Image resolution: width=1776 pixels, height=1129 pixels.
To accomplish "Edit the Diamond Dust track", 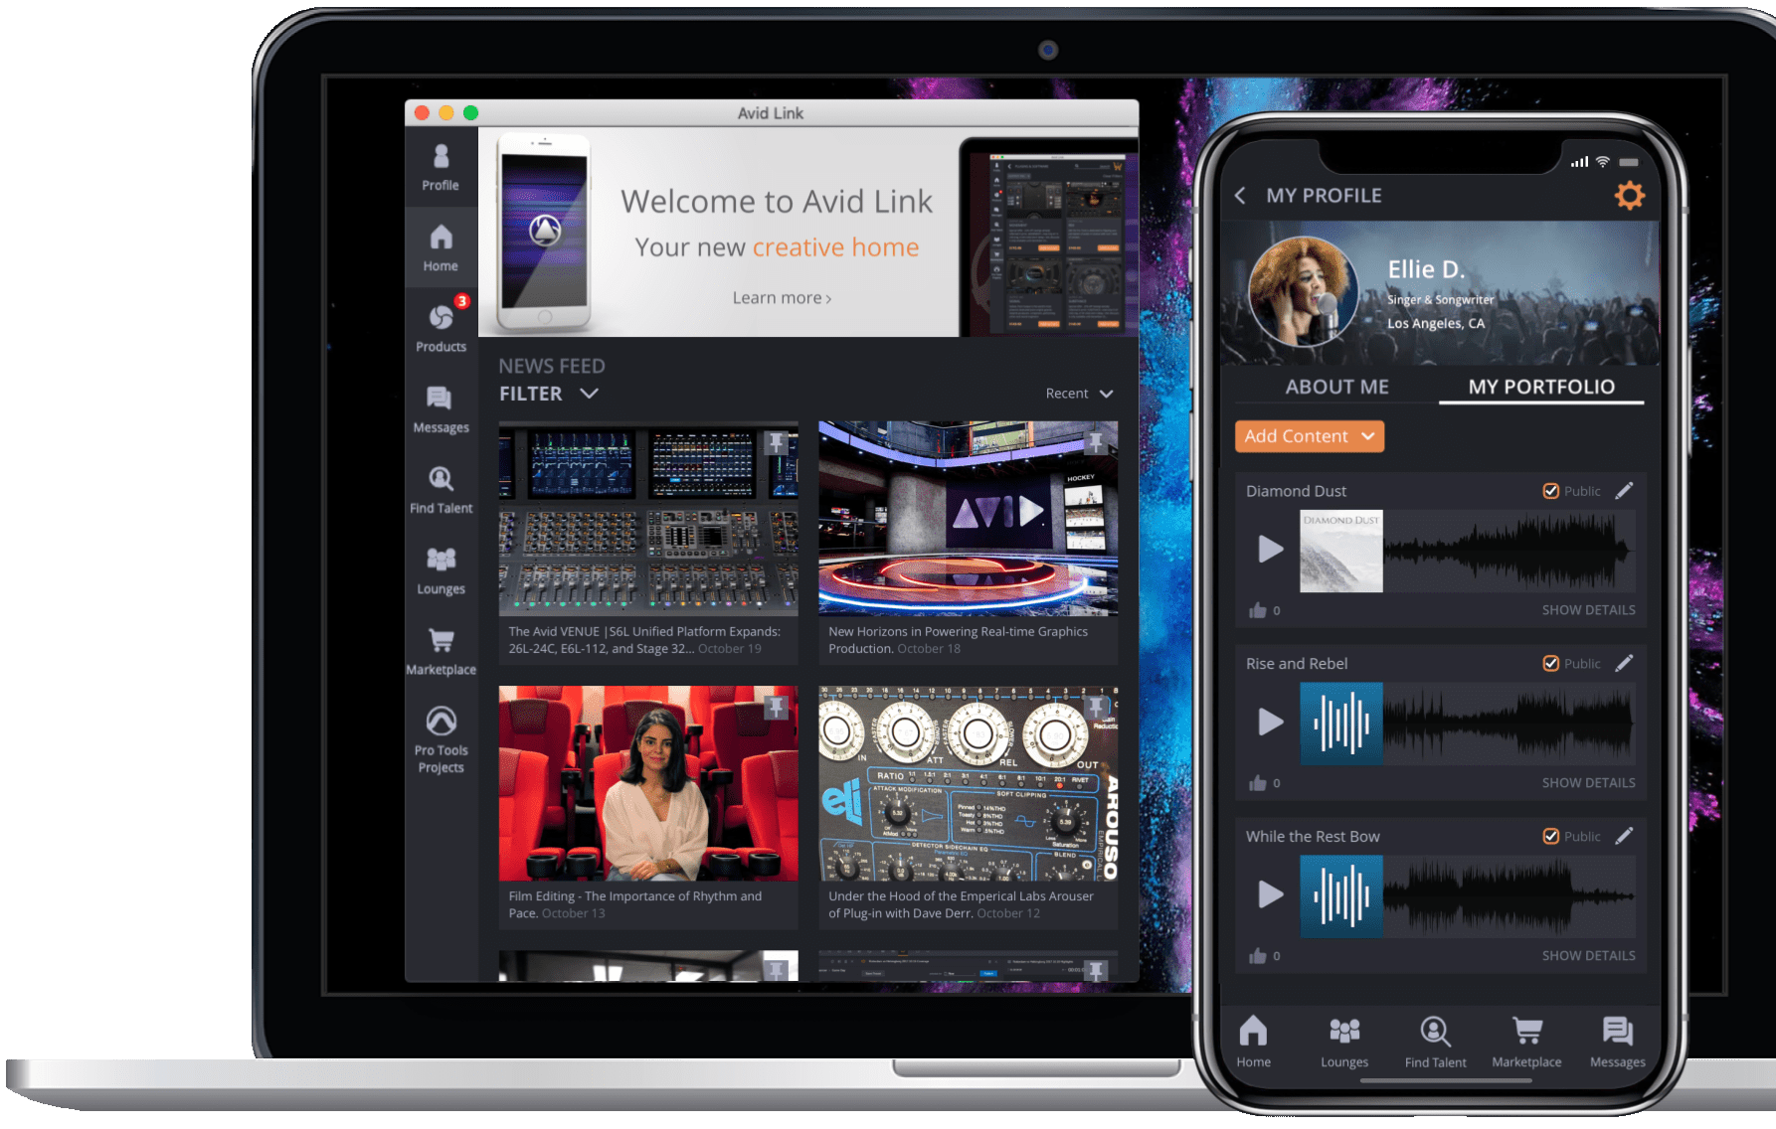I will point(1624,491).
